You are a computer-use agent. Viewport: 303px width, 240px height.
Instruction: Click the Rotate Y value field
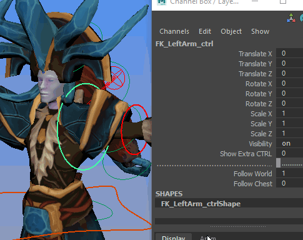289,93
